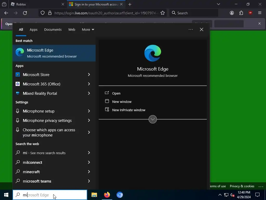Expand 'mi - See more search results' arrow

89,153
